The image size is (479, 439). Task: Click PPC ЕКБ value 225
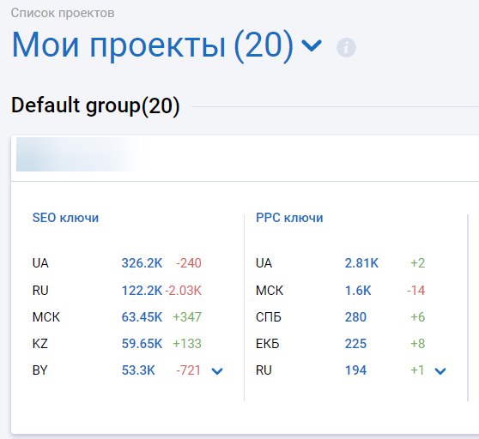pyautogui.click(x=355, y=344)
